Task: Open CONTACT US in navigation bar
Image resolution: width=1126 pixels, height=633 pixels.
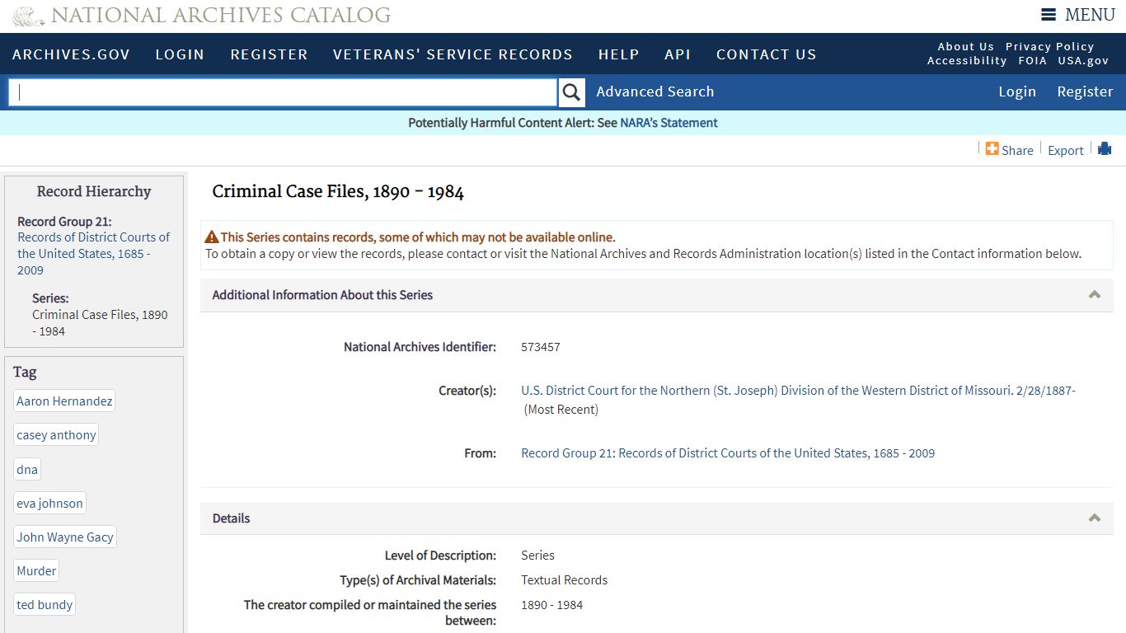Action: point(766,54)
